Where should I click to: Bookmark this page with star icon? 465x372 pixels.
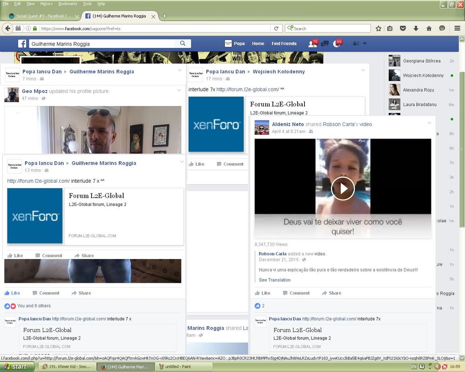[x=379, y=28]
